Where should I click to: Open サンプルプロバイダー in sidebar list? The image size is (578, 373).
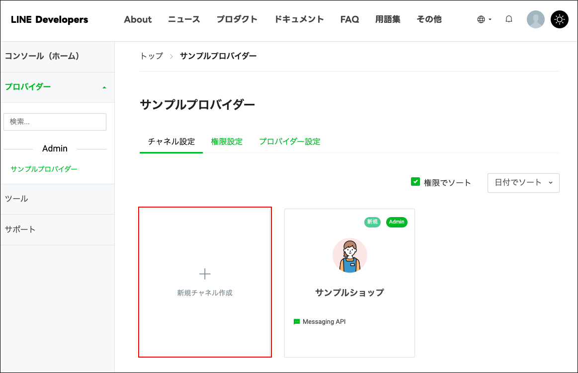pos(44,169)
